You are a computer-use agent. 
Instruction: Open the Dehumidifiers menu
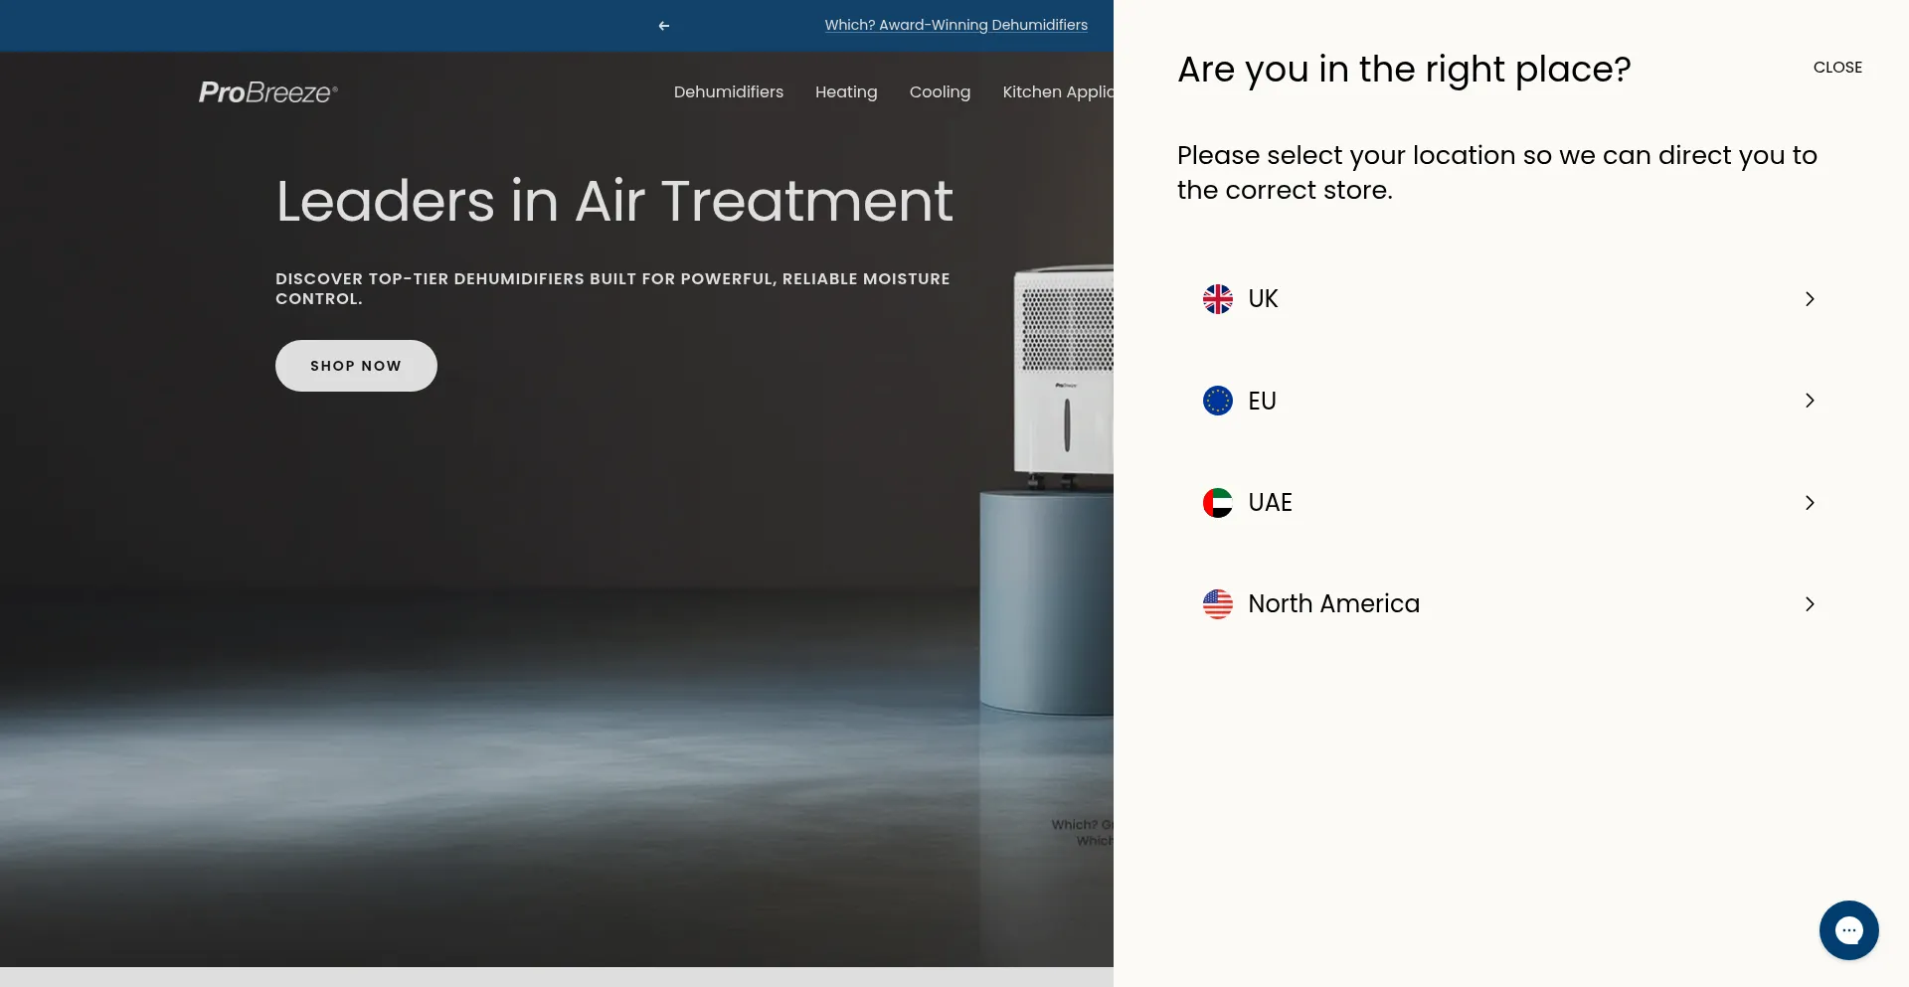[x=728, y=92]
